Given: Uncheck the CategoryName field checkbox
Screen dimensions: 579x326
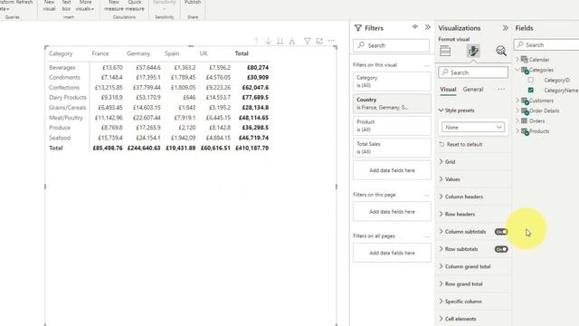Looking at the screenshot, I should [531, 90].
